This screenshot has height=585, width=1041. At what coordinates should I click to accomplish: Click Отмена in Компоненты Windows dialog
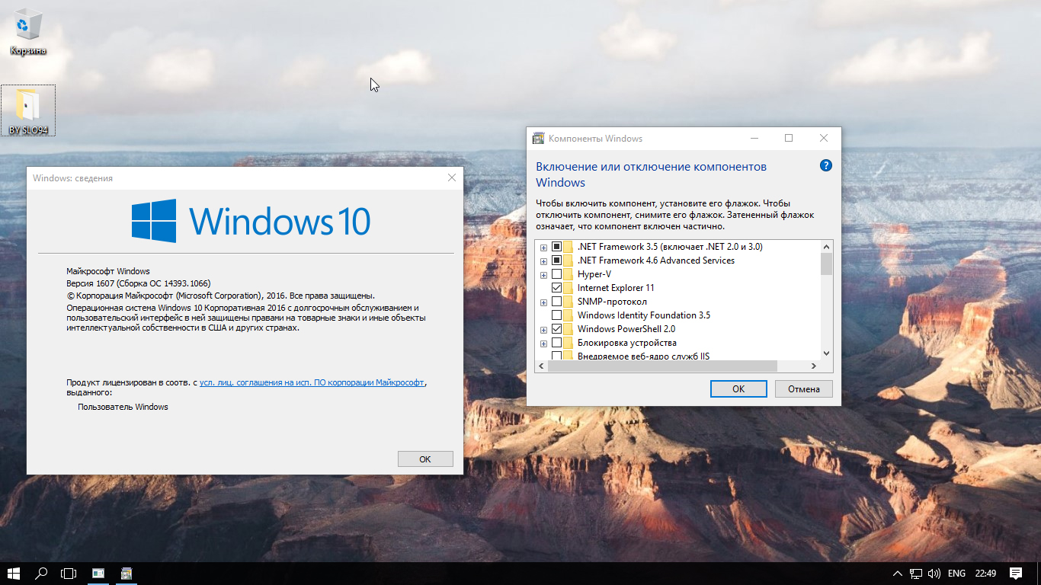pyautogui.click(x=804, y=388)
